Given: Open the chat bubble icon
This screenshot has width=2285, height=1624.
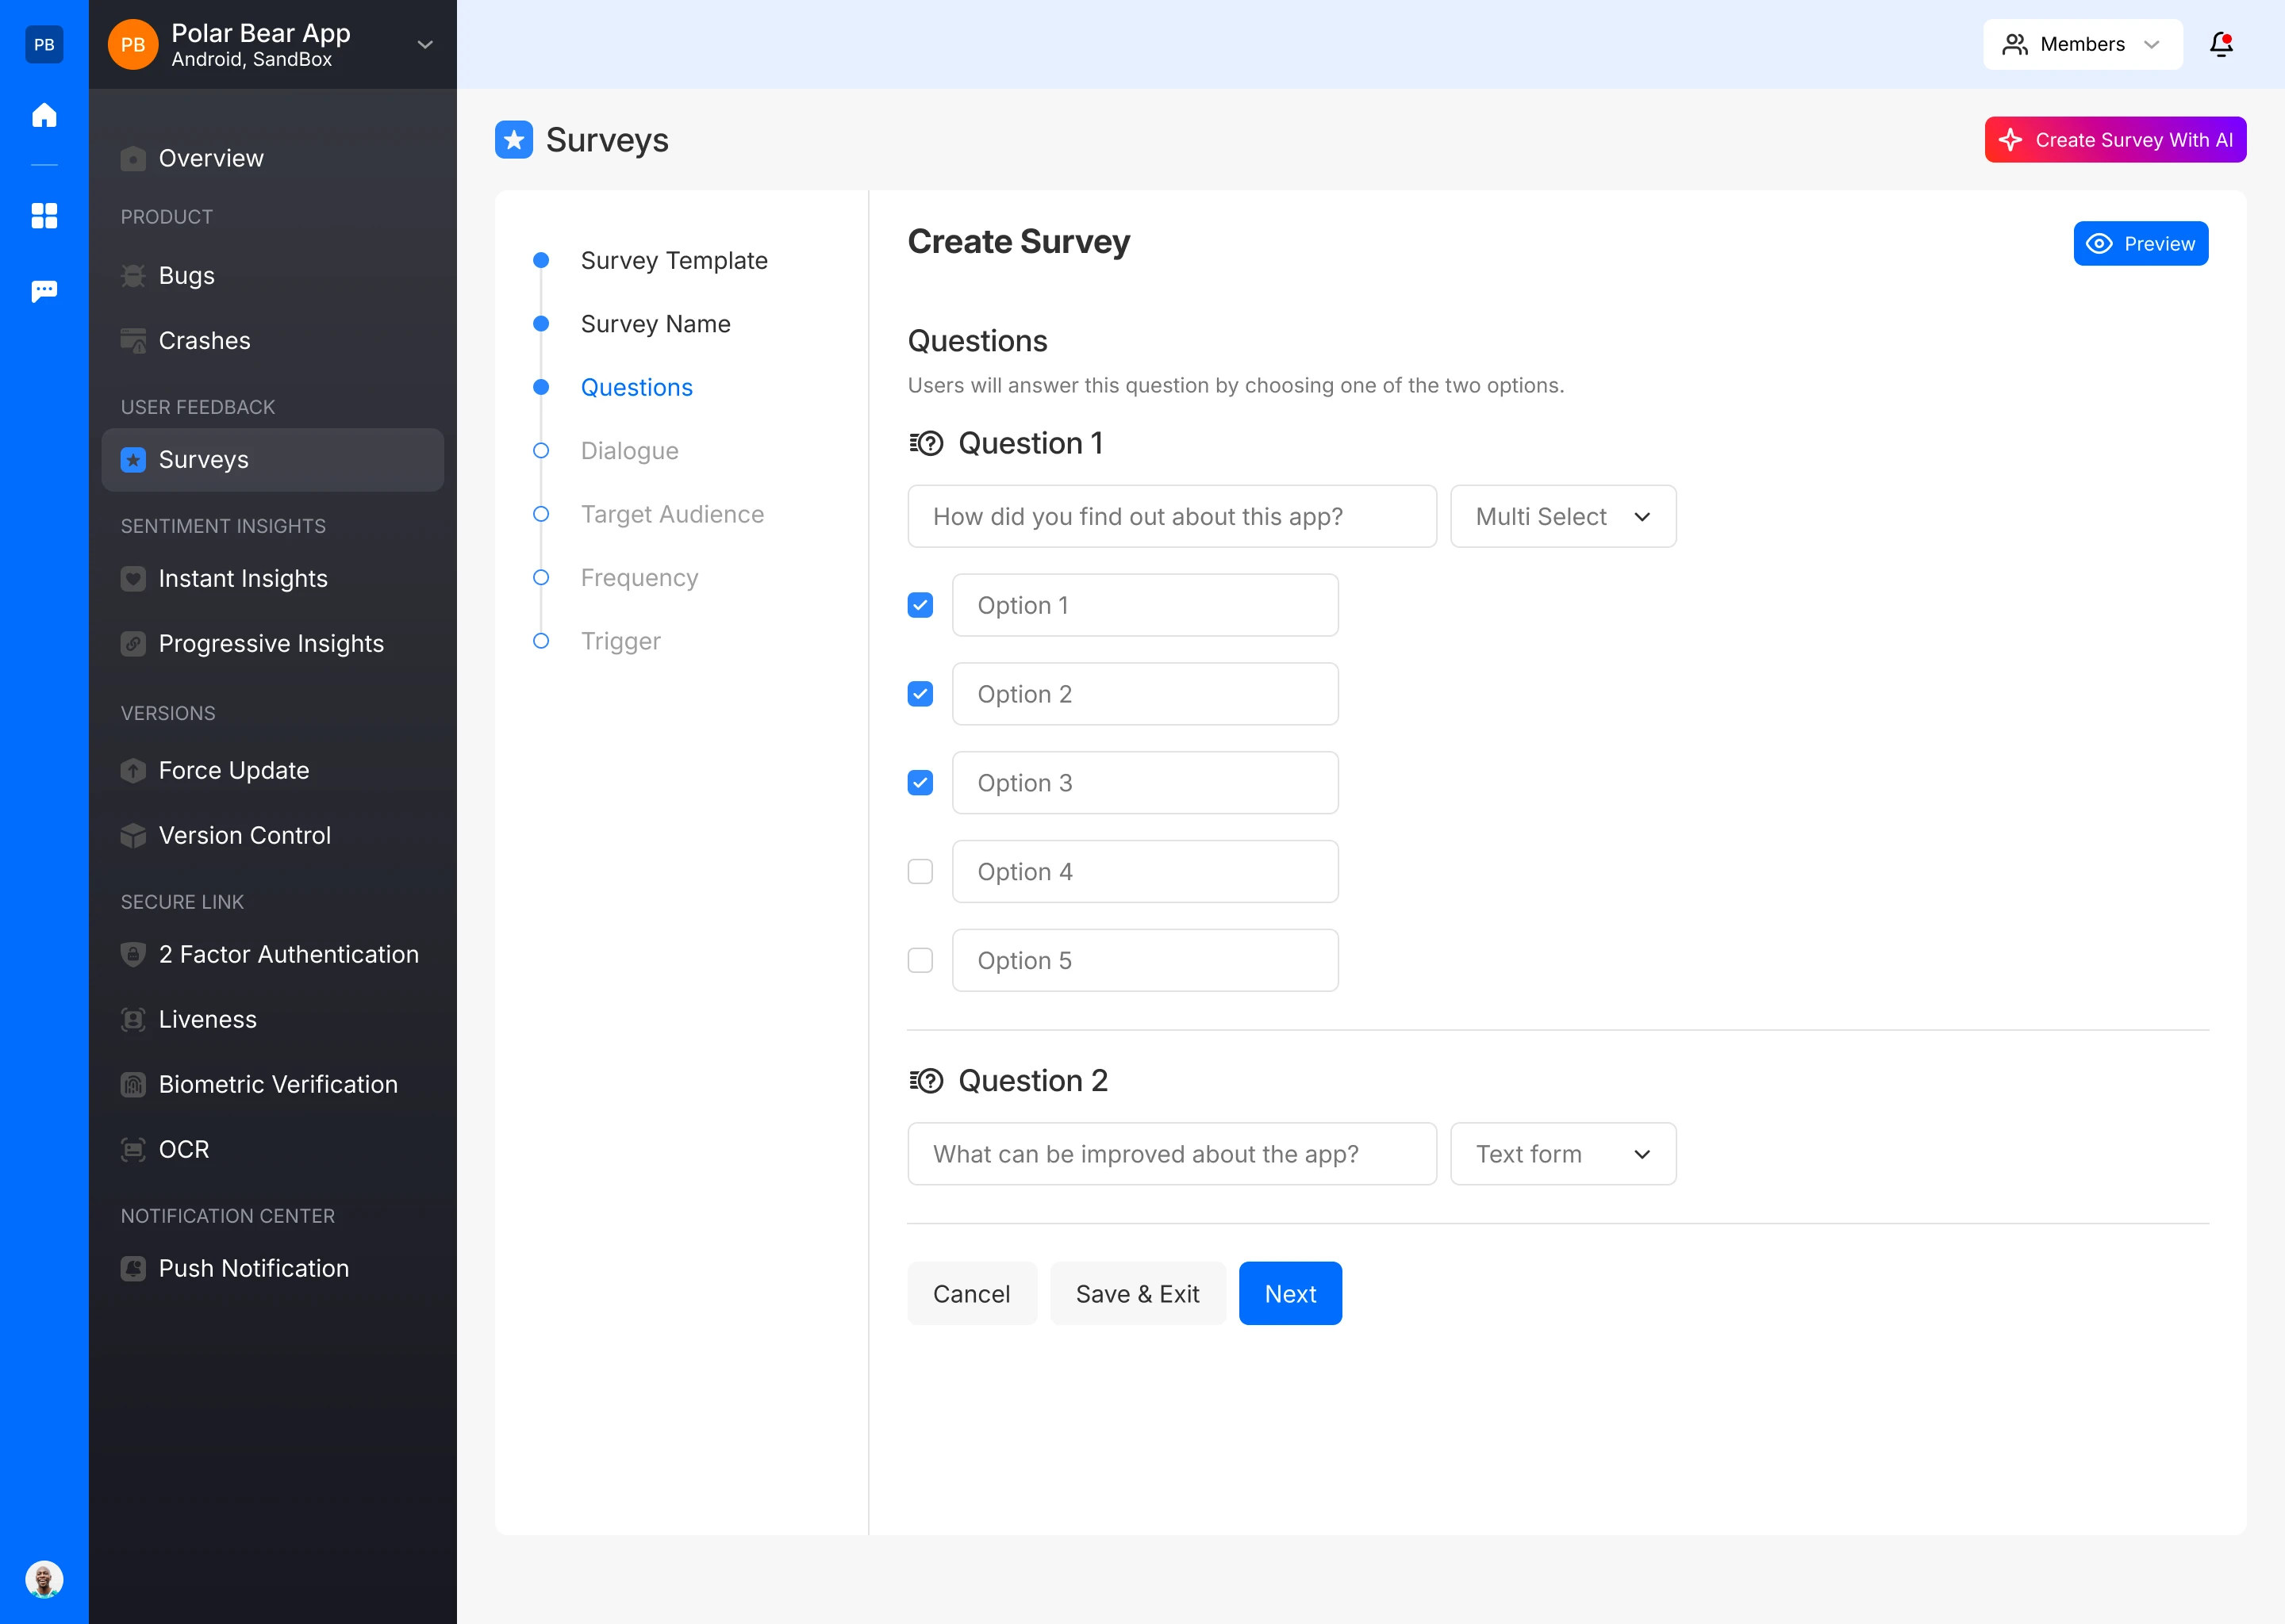Looking at the screenshot, I should coord(44,291).
